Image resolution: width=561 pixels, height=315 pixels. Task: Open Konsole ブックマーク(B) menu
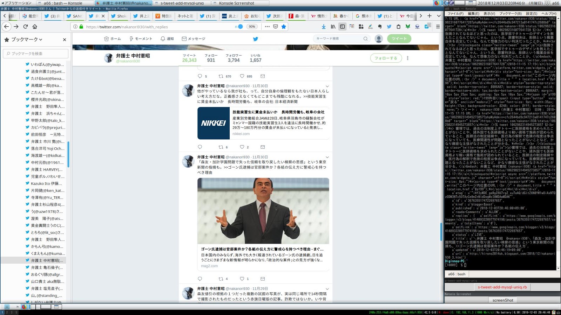tap(511, 14)
